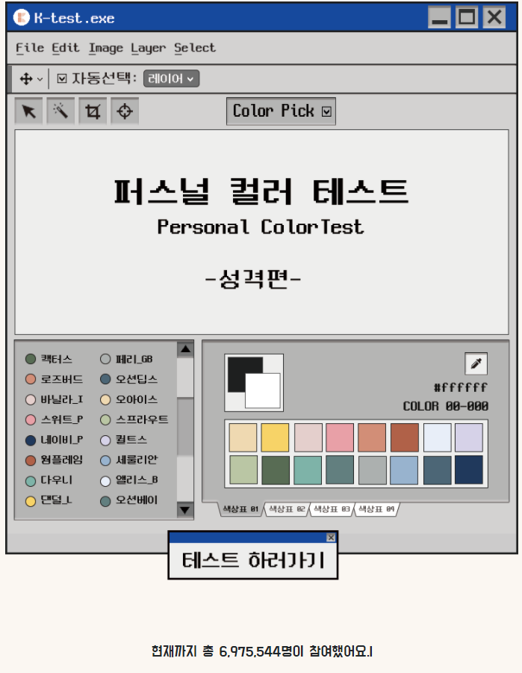Image resolution: width=522 pixels, height=673 pixels.
Task: Pick the light sage green swatch
Action: (243, 470)
